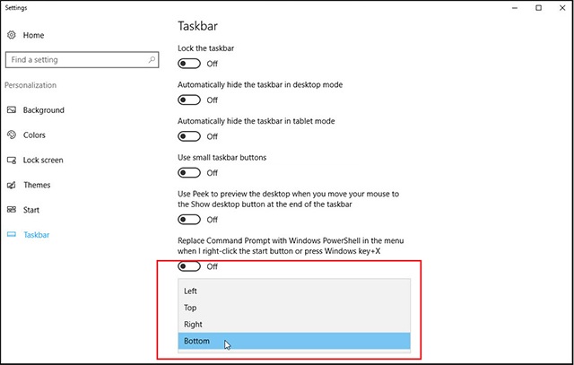Select Top in taskbar location list
574x365 pixels.
click(x=294, y=308)
